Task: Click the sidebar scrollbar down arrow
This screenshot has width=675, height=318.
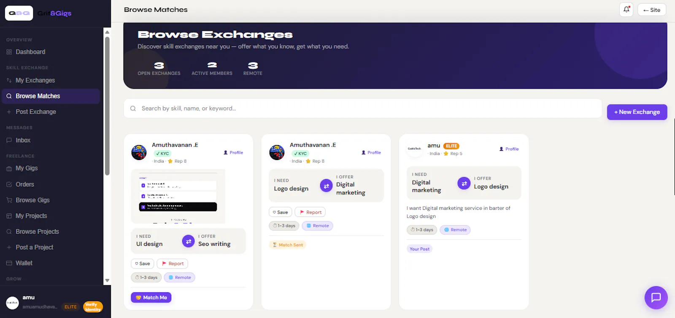Action: point(107,280)
